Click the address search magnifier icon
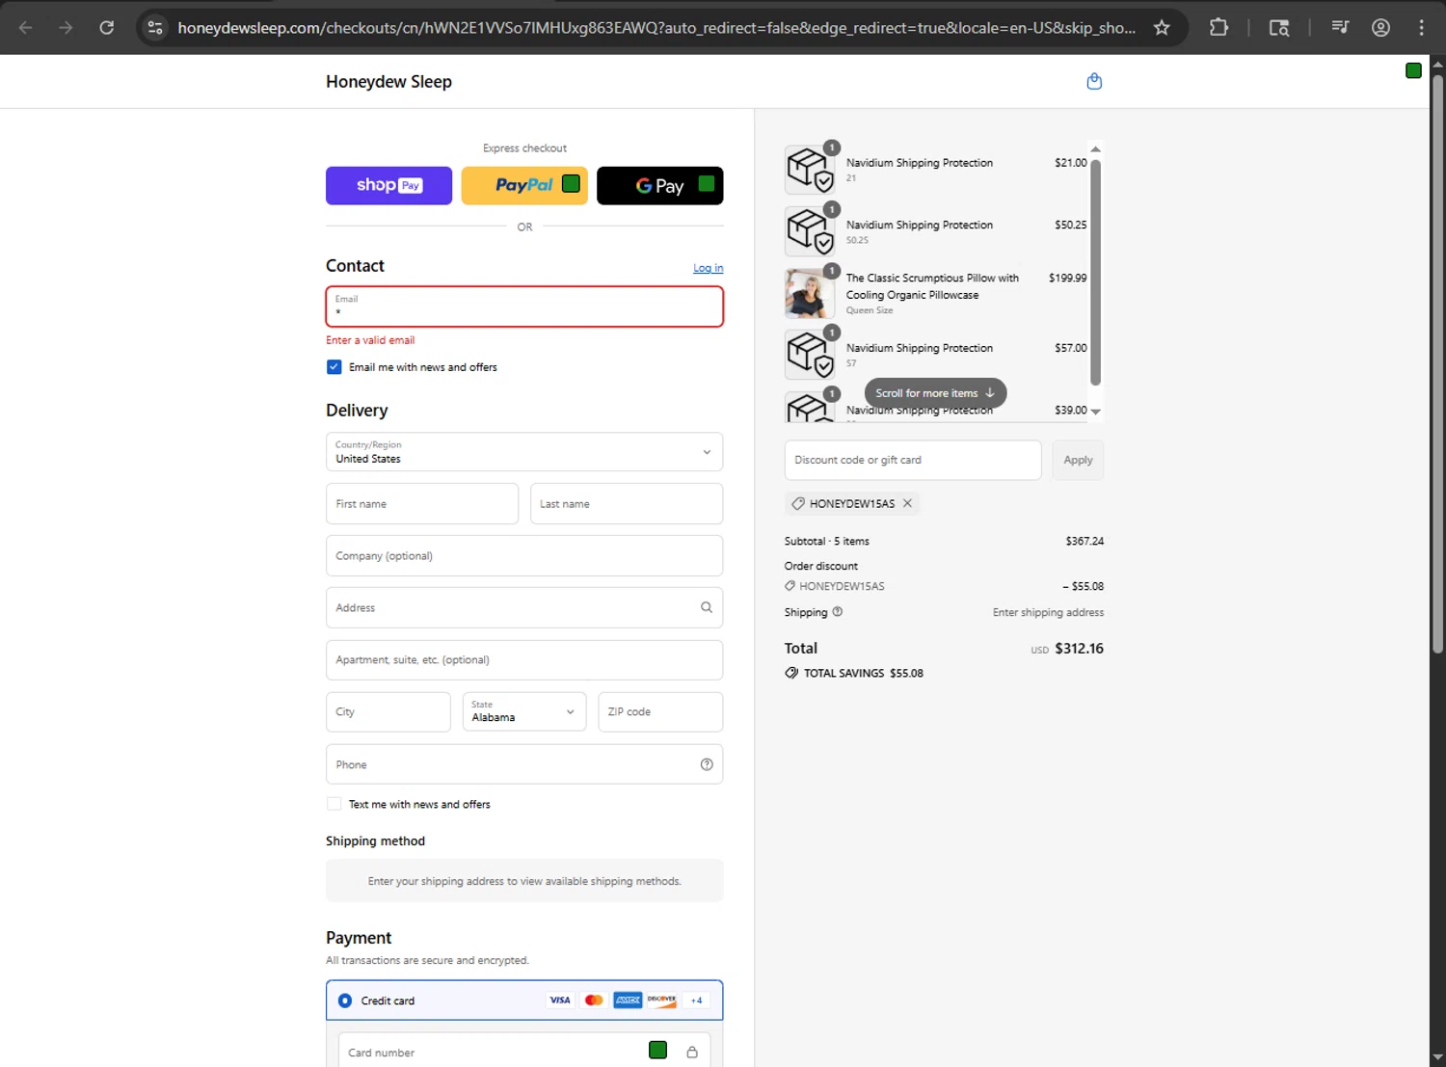1446x1067 pixels. [707, 607]
